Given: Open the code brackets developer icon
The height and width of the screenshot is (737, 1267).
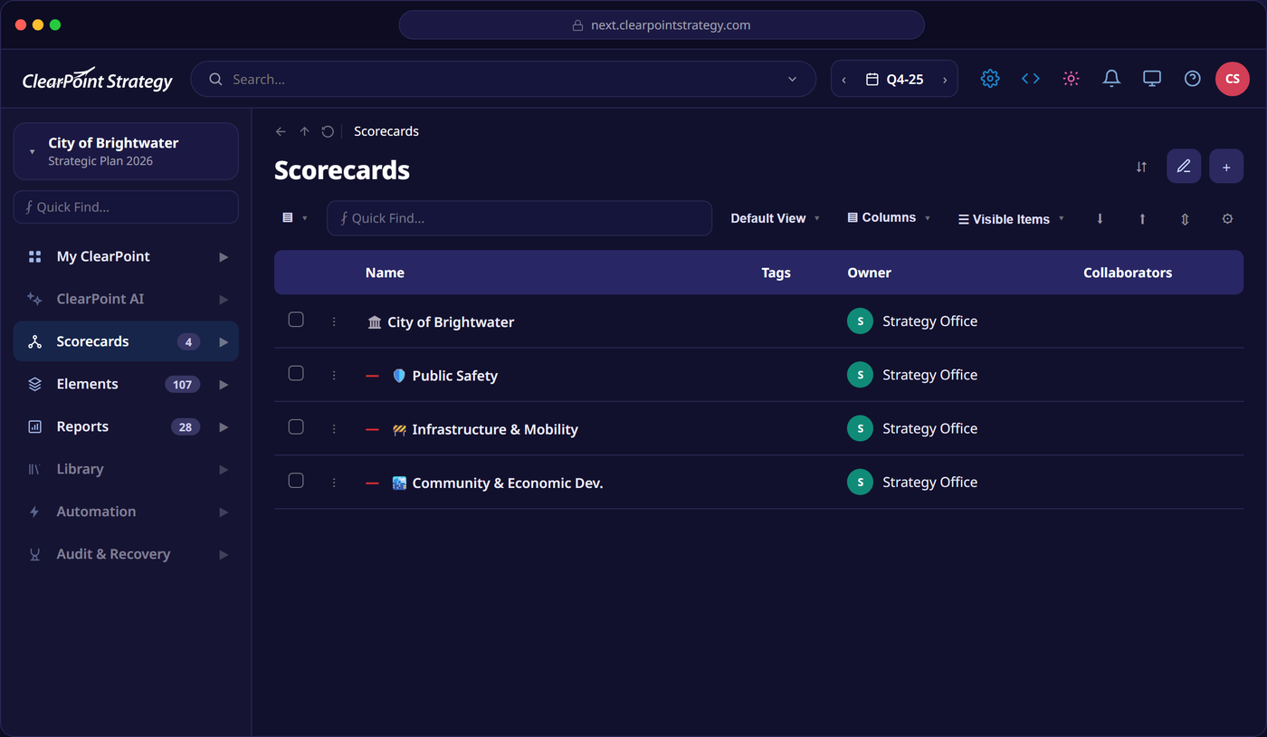Looking at the screenshot, I should (x=1031, y=79).
